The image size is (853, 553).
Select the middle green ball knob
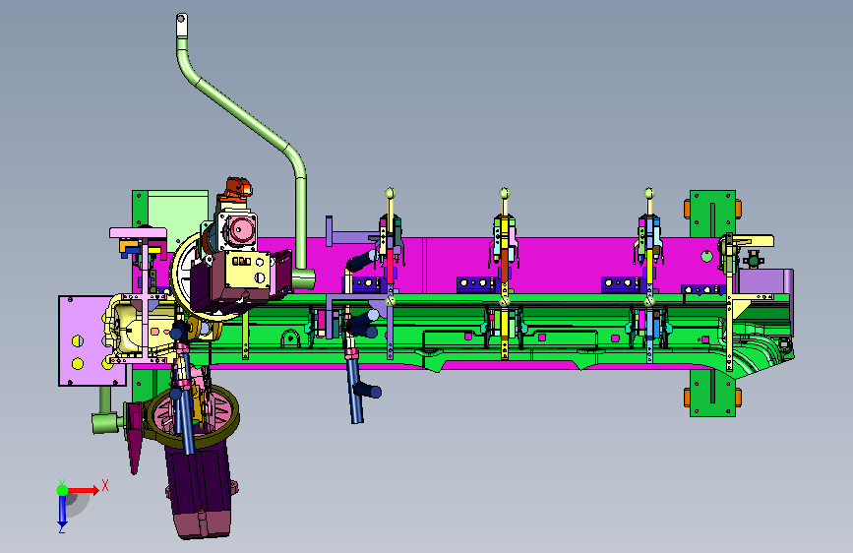505,193
